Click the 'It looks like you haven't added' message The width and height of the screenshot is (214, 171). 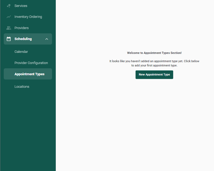154,63
